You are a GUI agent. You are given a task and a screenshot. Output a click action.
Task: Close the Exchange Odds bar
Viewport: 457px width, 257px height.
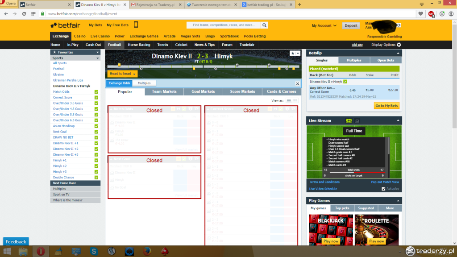(297, 83)
